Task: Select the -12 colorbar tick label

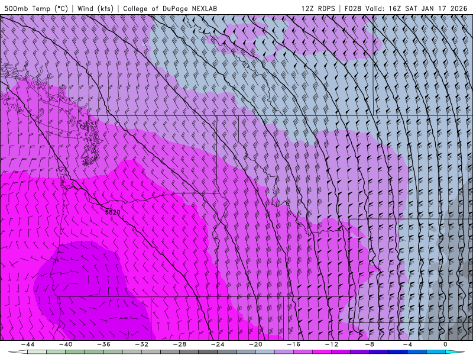Action: tap(332, 344)
